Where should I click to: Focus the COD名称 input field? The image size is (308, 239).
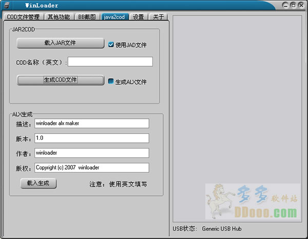[x=110, y=62]
